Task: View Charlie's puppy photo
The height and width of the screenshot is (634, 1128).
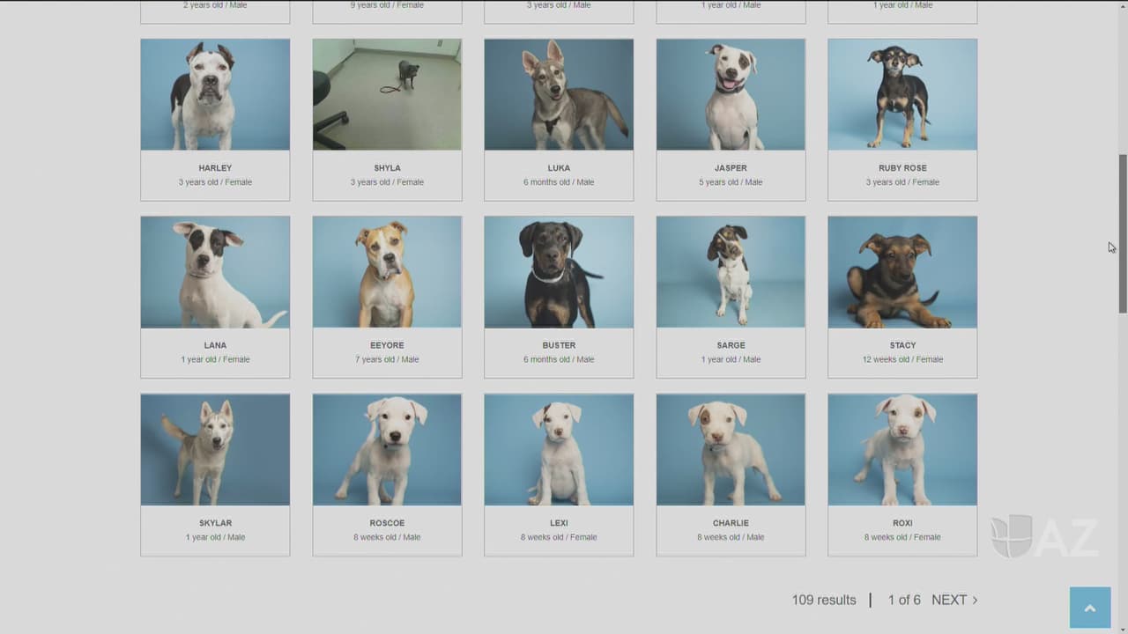Action: pyautogui.click(x=731, y=450)
